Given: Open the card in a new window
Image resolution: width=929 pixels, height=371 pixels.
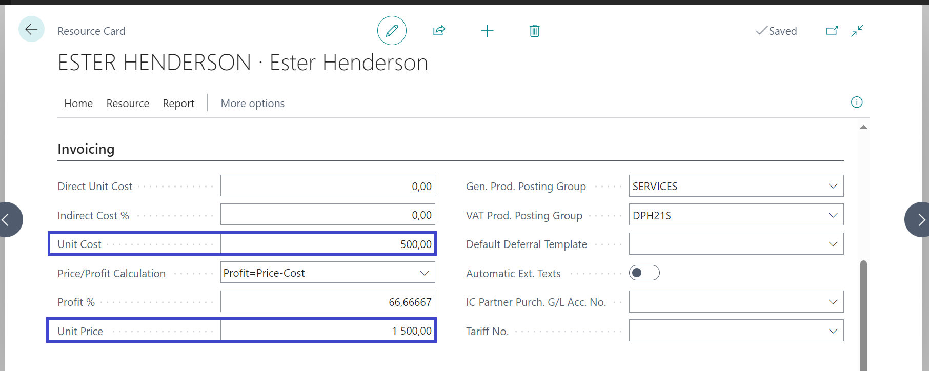Looking at the screenshot, I should point(832,31).
